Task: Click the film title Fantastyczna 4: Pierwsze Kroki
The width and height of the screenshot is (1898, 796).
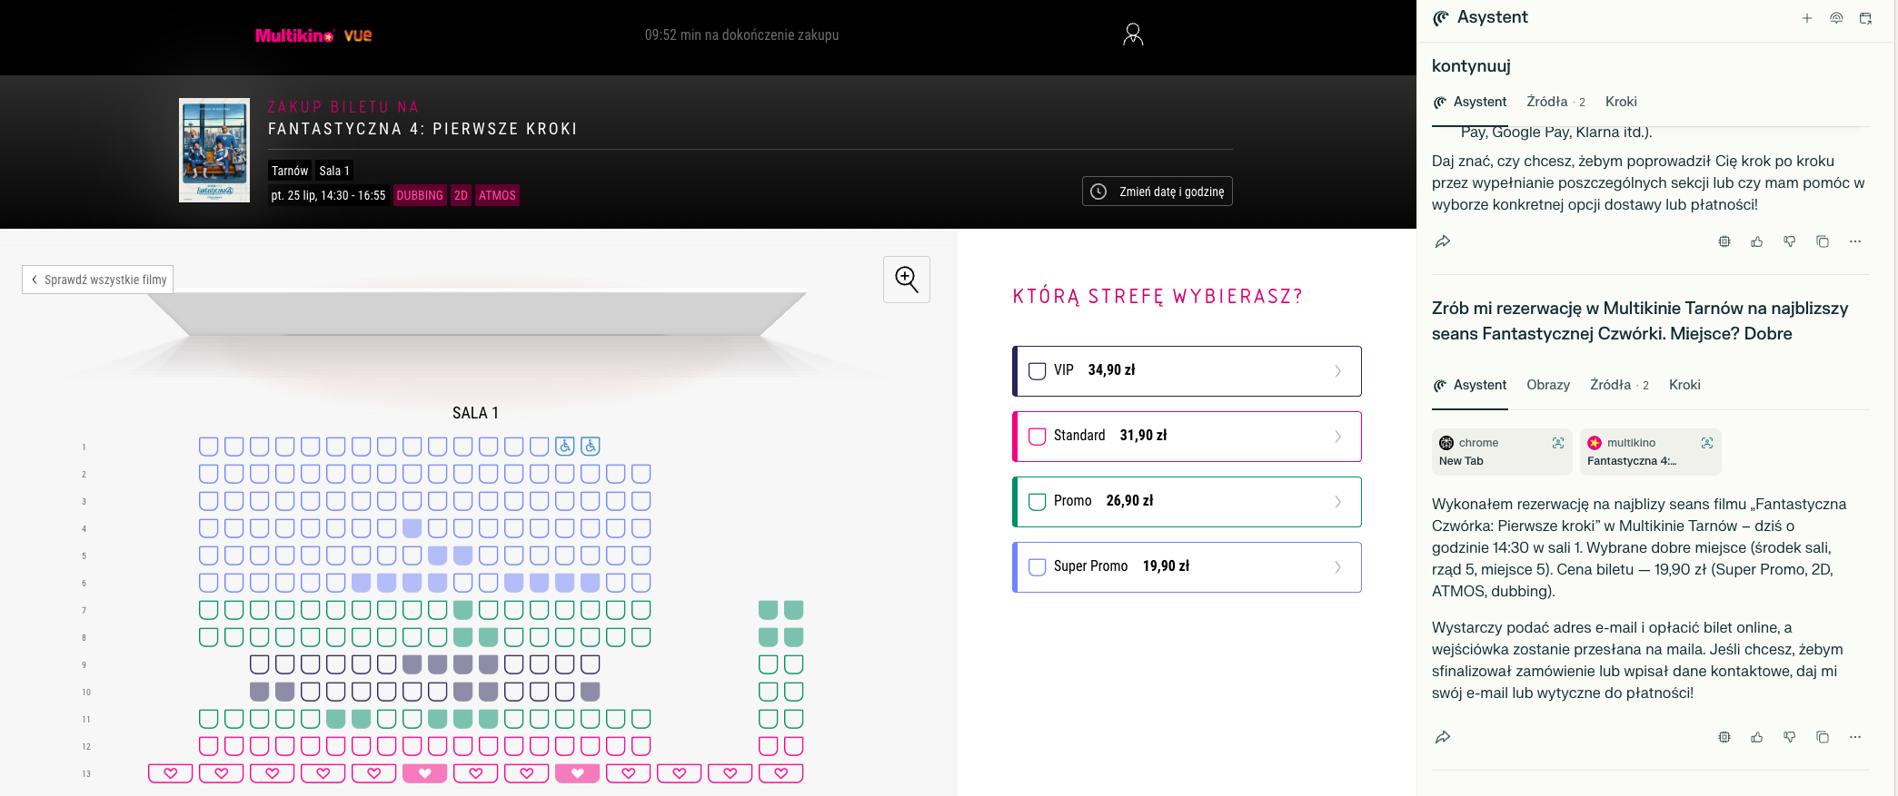Action: [422, 129]
